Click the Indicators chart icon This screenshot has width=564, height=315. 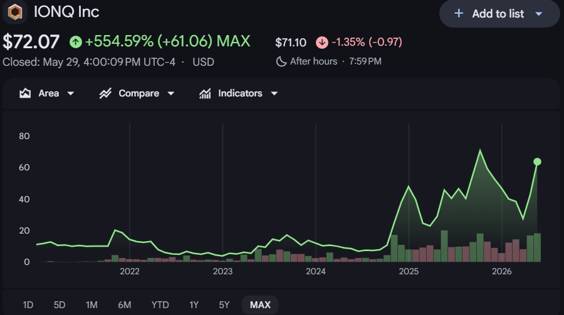[205, 93]
